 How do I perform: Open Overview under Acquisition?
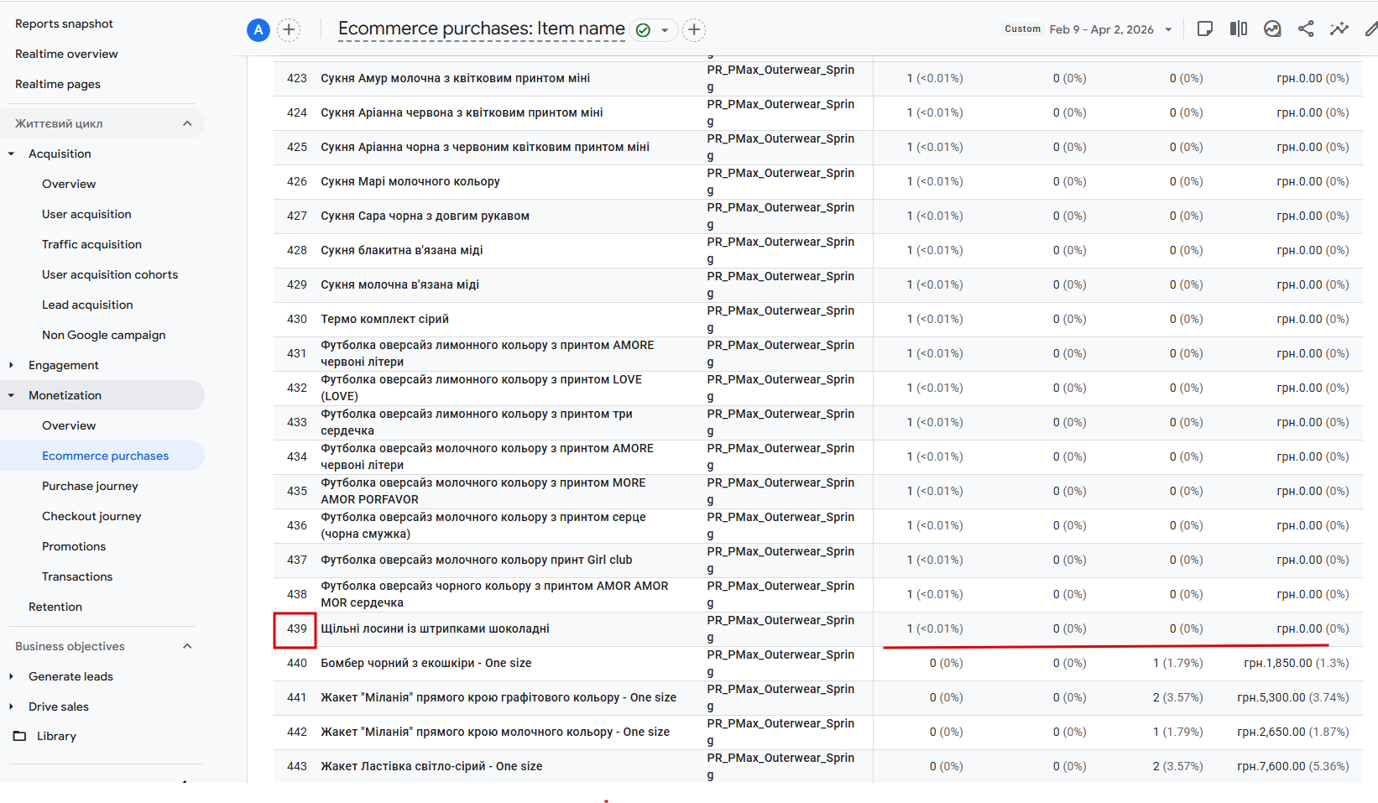69,184
